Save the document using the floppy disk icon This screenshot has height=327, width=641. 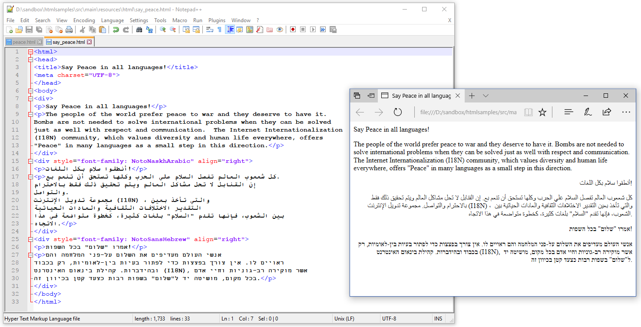29,30
